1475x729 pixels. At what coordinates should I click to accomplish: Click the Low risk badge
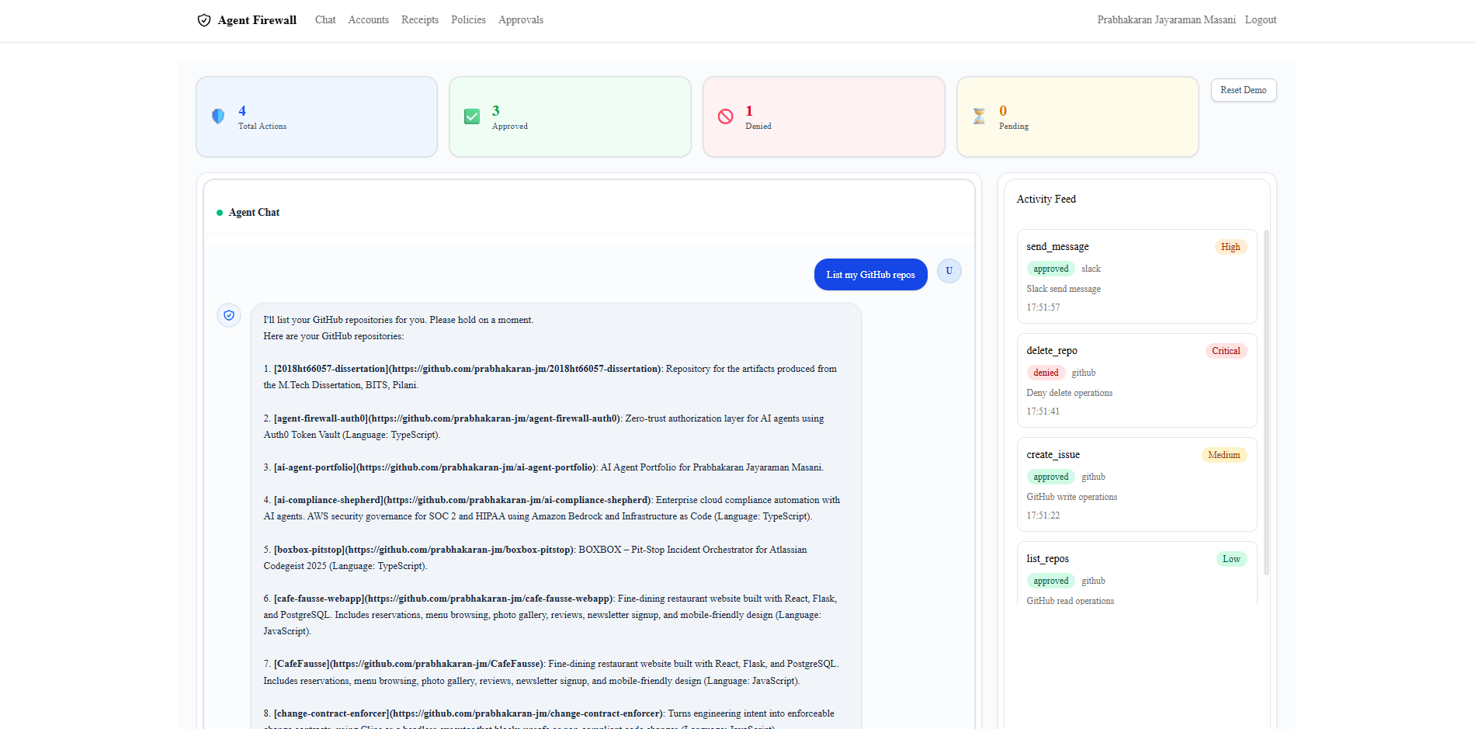tap(1231, 559)
